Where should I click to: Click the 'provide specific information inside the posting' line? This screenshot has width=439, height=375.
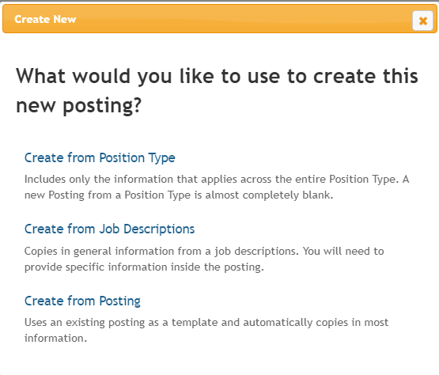144,267
